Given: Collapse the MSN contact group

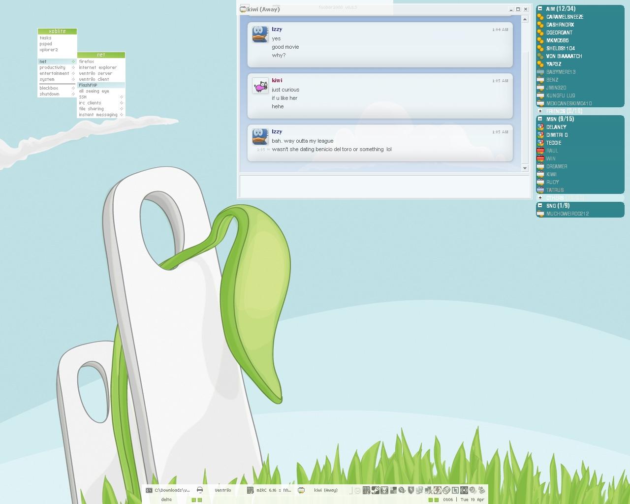Looking at the screenshot, I should (x=540, y=119).
